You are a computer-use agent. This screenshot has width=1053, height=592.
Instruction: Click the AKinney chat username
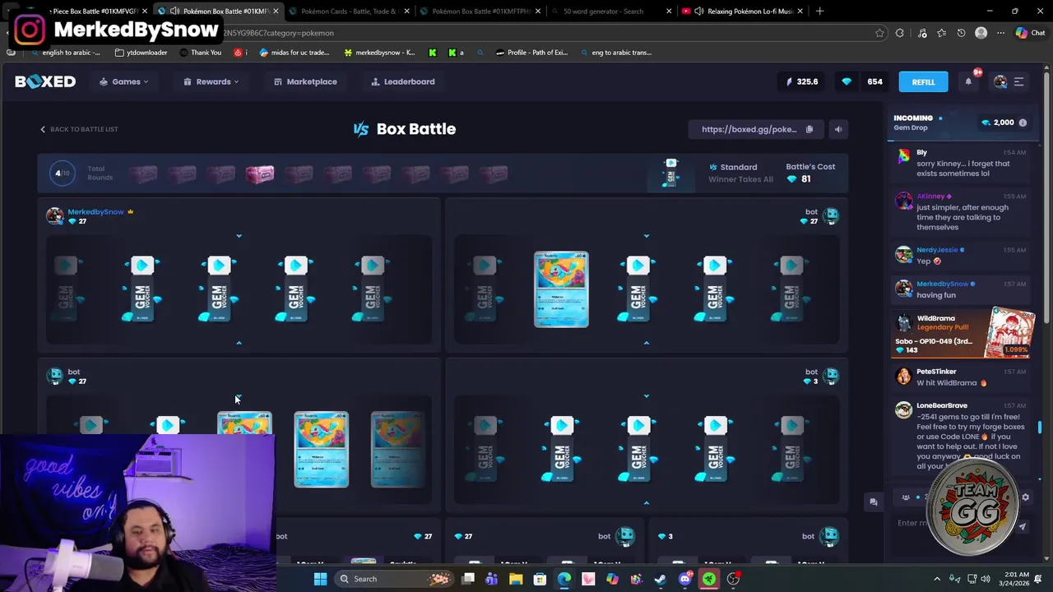click(930, 197)
